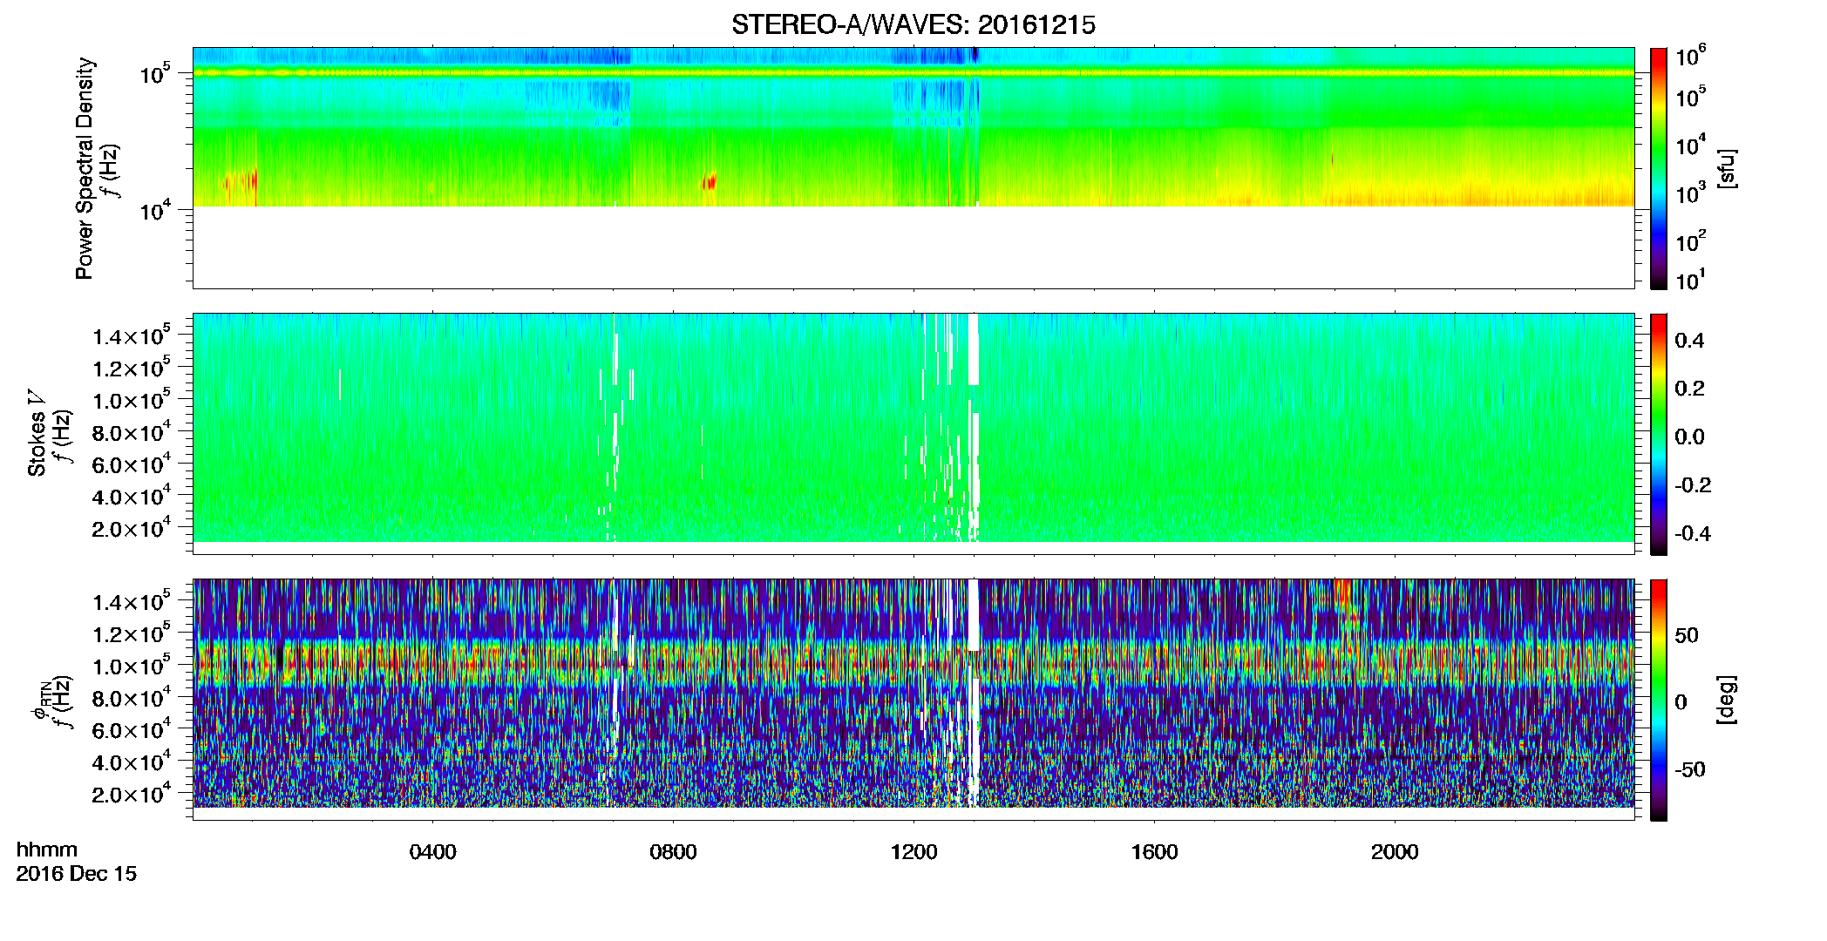Viewport: 1827px width, 941px height.
Task: Click the -0.4 label on Stokes colorbar
Action: pos(1693,533)
